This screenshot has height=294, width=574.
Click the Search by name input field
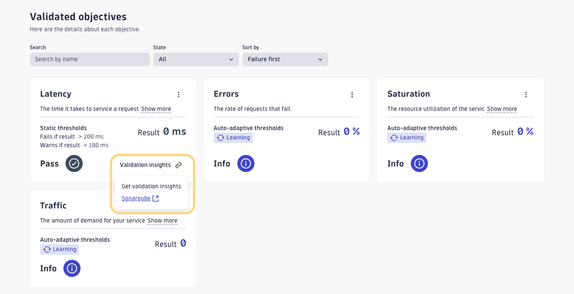pyautogui.click(x=90, y=59)
